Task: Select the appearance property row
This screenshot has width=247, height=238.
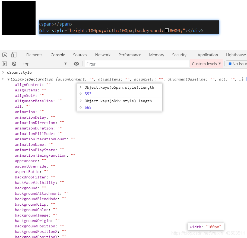Action: [x=30, y=161]
